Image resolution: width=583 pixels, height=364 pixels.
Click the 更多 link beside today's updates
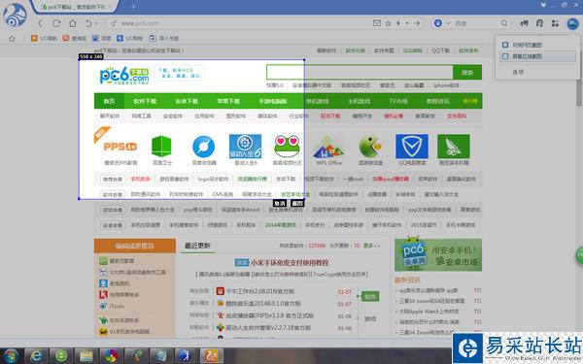point(371,246)
